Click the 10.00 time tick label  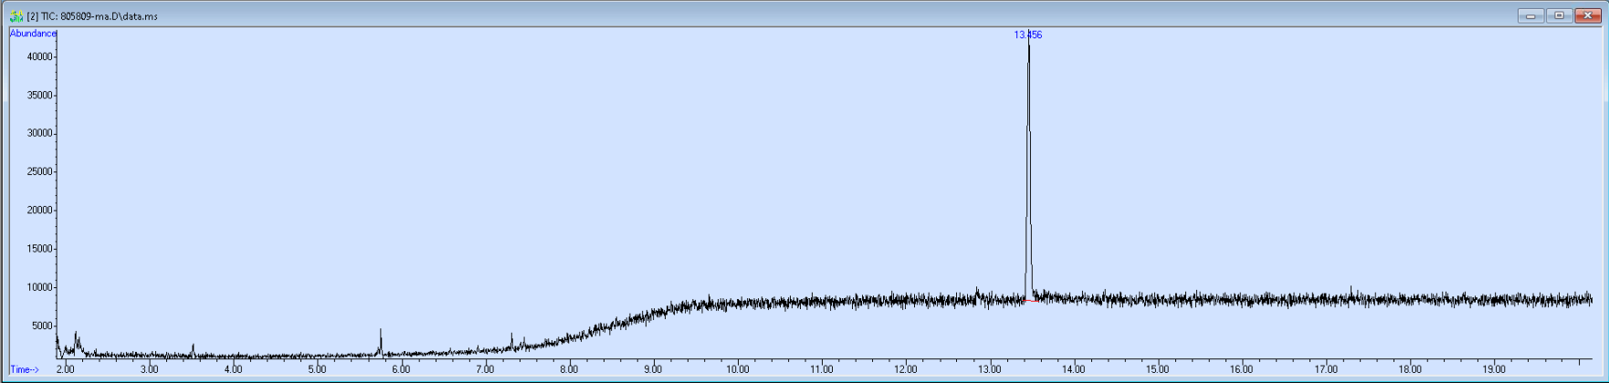coord(738,369)
